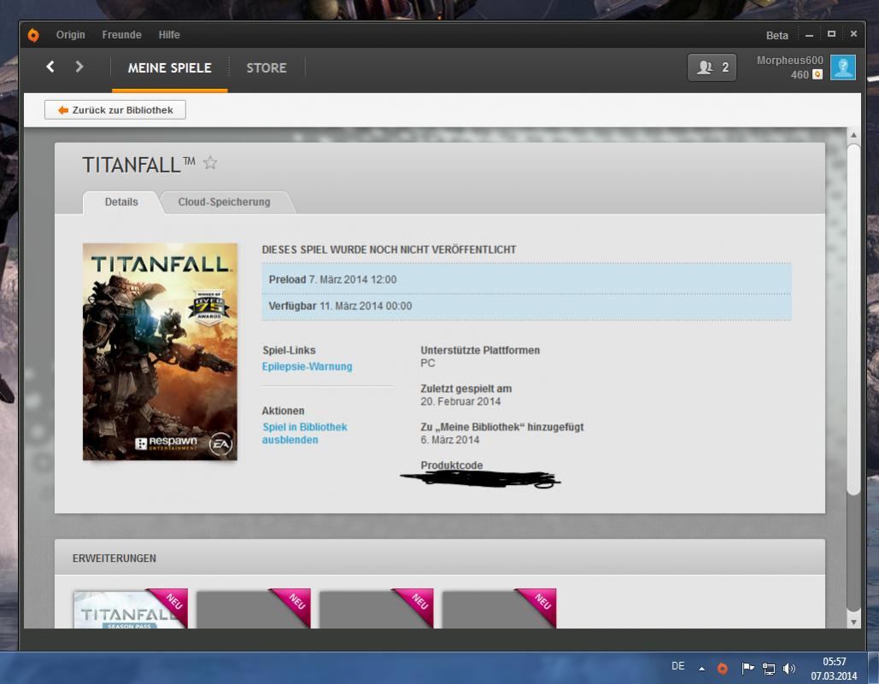Click the Origin points coin icon
The width and height of the screenshot is (879, 684).
point(817,74)
